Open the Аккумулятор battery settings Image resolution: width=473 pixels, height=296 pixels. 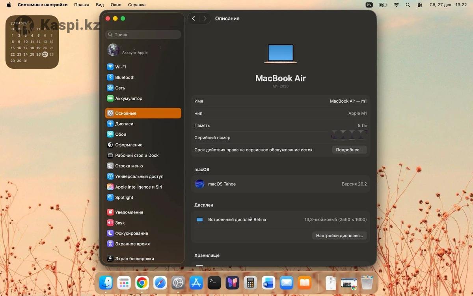128,99
